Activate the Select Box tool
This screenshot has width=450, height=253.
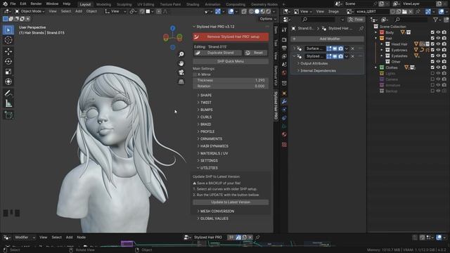pyautogui.click(x=8, y=30)
